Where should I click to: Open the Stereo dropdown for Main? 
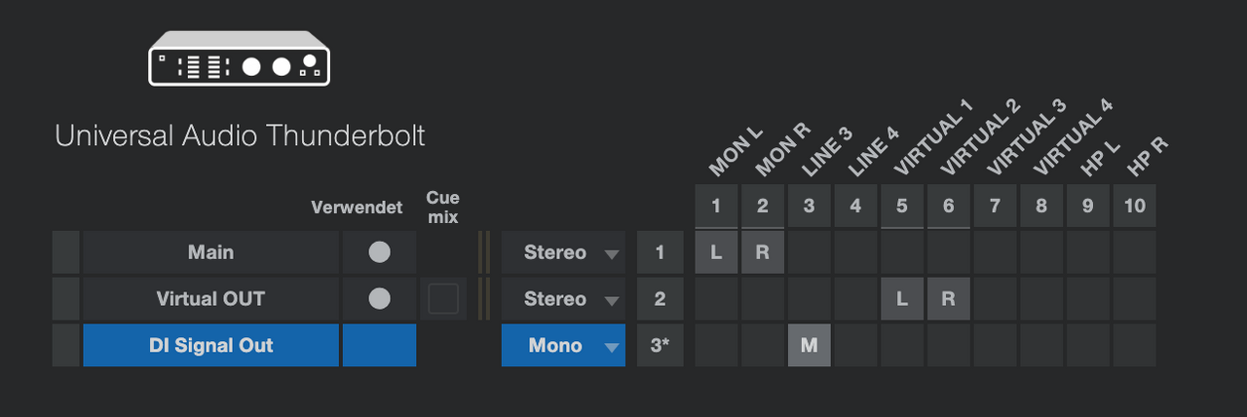[563, 252]
